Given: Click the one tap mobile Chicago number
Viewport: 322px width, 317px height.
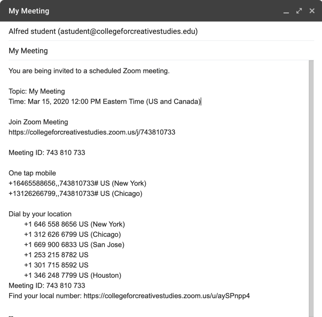Looking at the screenshot, I should pos(75,194).
